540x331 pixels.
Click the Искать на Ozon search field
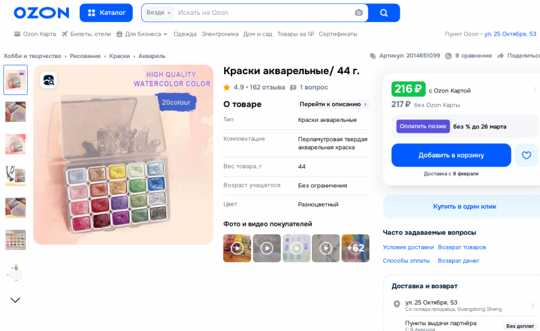[265, 13]
